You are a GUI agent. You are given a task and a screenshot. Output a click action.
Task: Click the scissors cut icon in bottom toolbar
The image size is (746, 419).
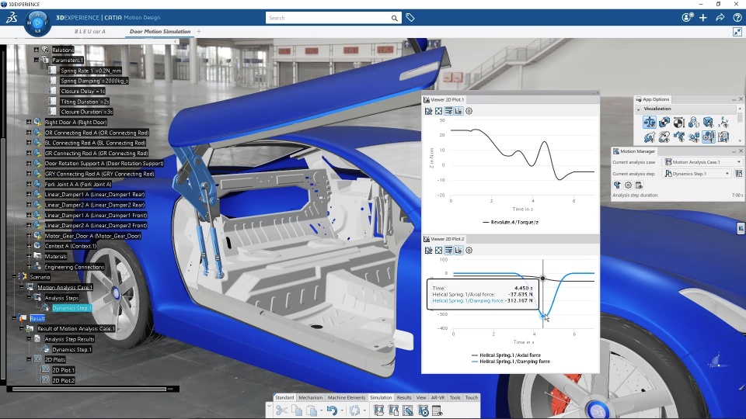[281, 410]
